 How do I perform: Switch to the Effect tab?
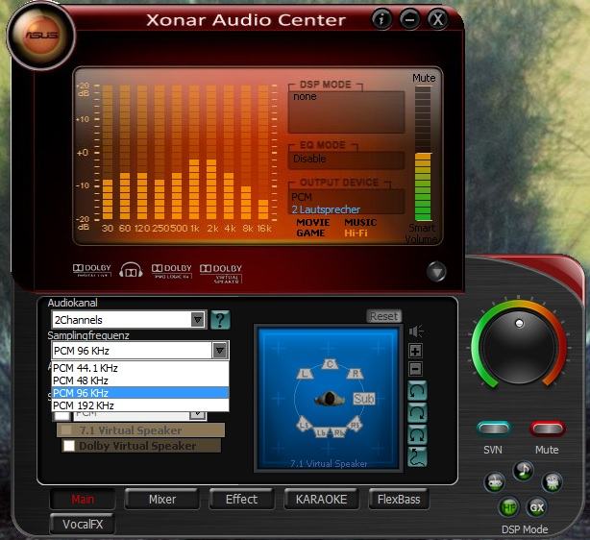(241, 500)
